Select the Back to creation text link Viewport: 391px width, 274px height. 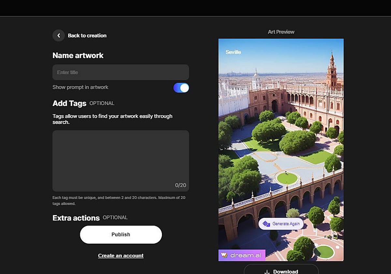(x=87, y=36)
